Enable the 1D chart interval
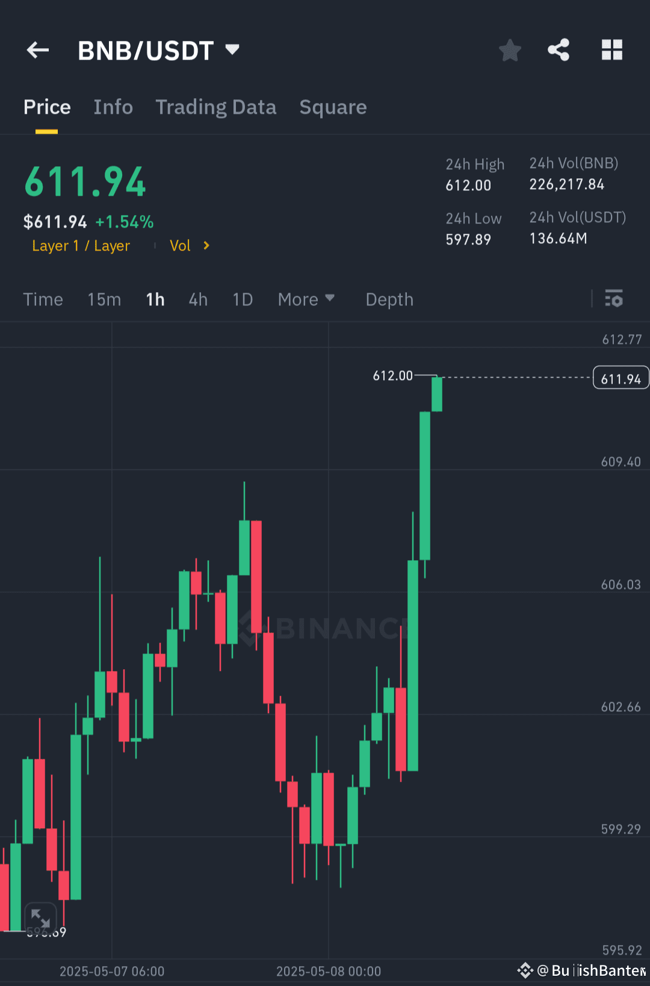 point(242,299)
